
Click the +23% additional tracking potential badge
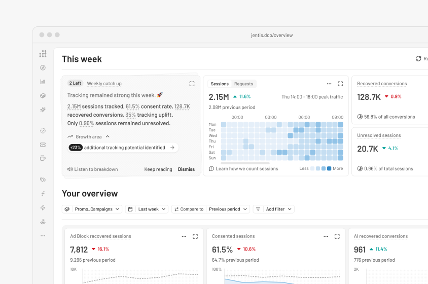pos(76,148)
